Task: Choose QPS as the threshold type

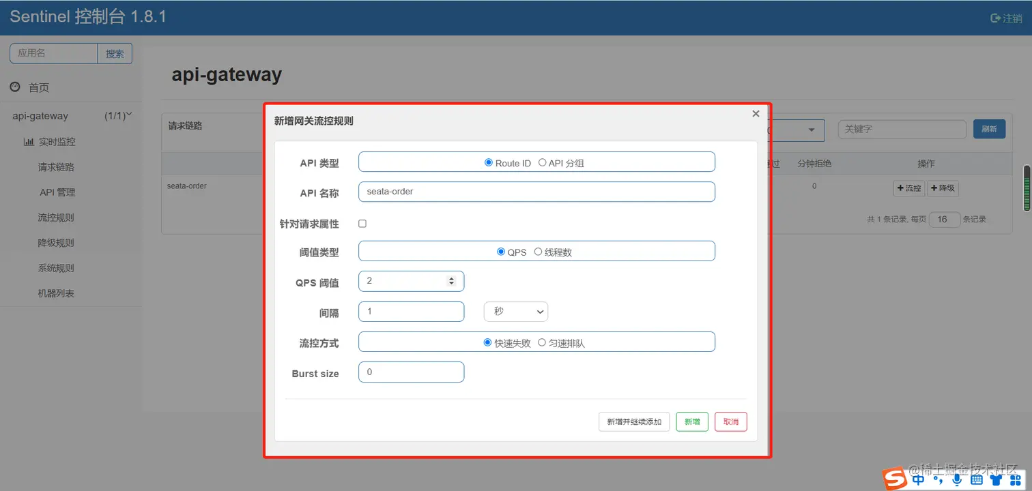Action: [x=501, y=252]
